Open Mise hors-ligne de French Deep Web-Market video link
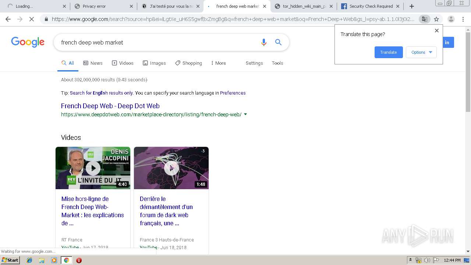 pos(92,211)
